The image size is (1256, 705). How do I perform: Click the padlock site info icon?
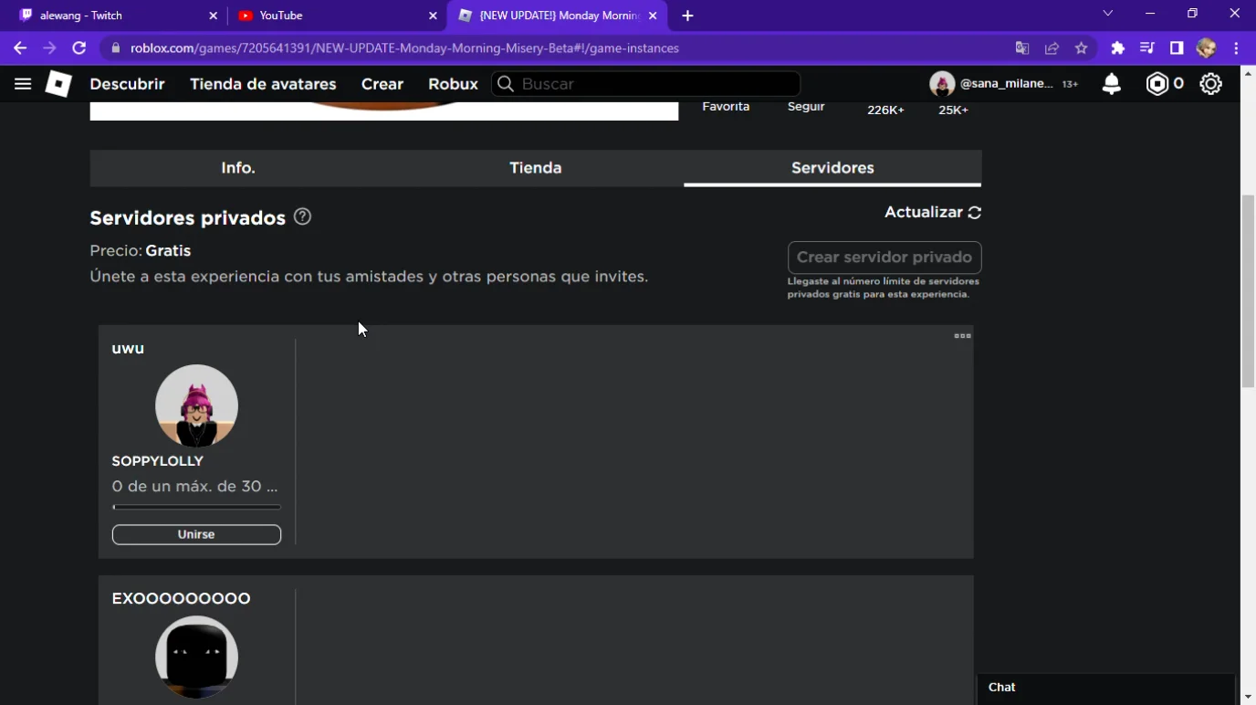[x=115, y=48]
